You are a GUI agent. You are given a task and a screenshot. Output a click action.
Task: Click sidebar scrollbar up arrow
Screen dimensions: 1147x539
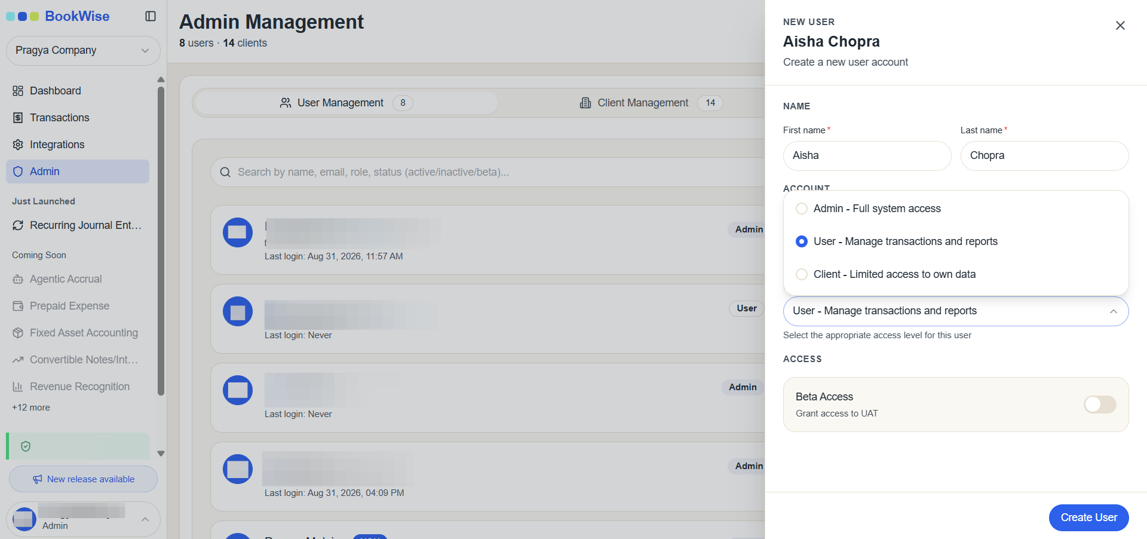[161, 79]
